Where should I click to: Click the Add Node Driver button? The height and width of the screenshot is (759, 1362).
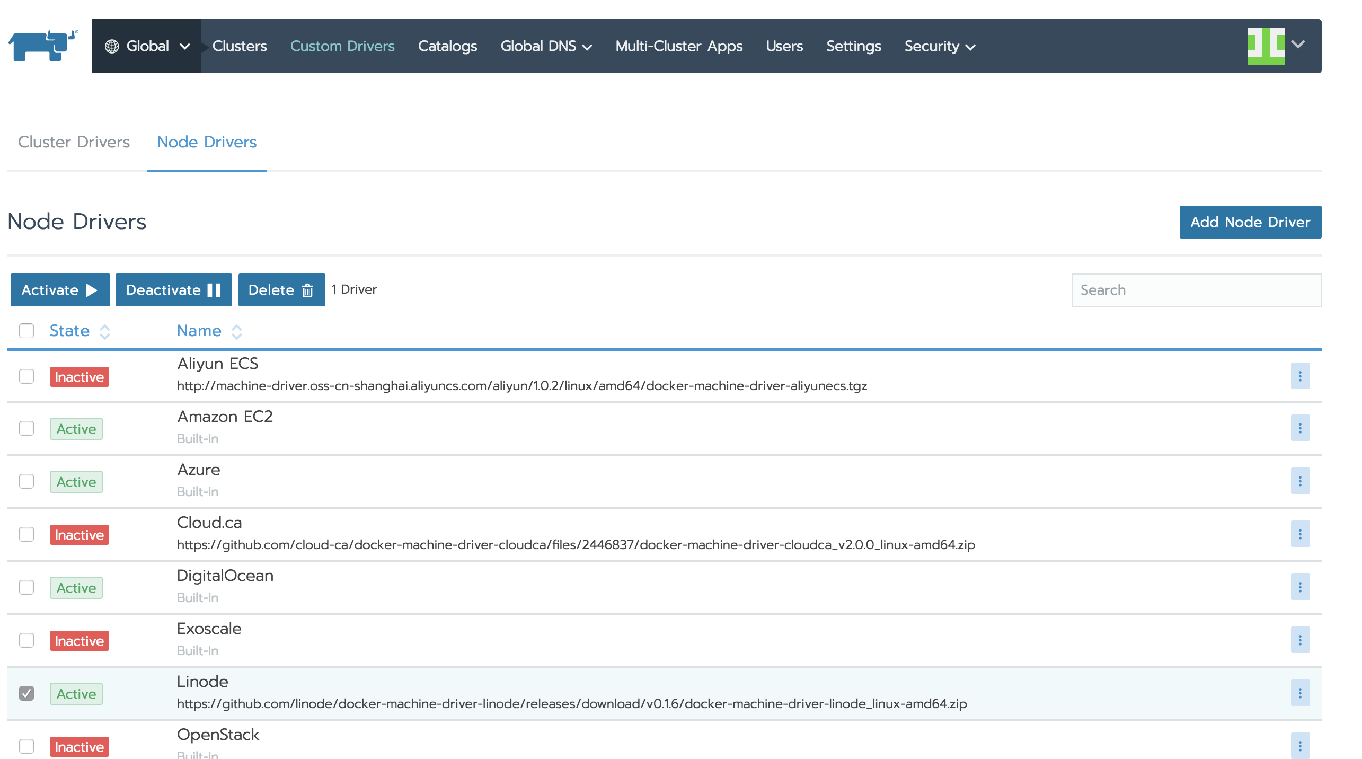coord(1250,222)
